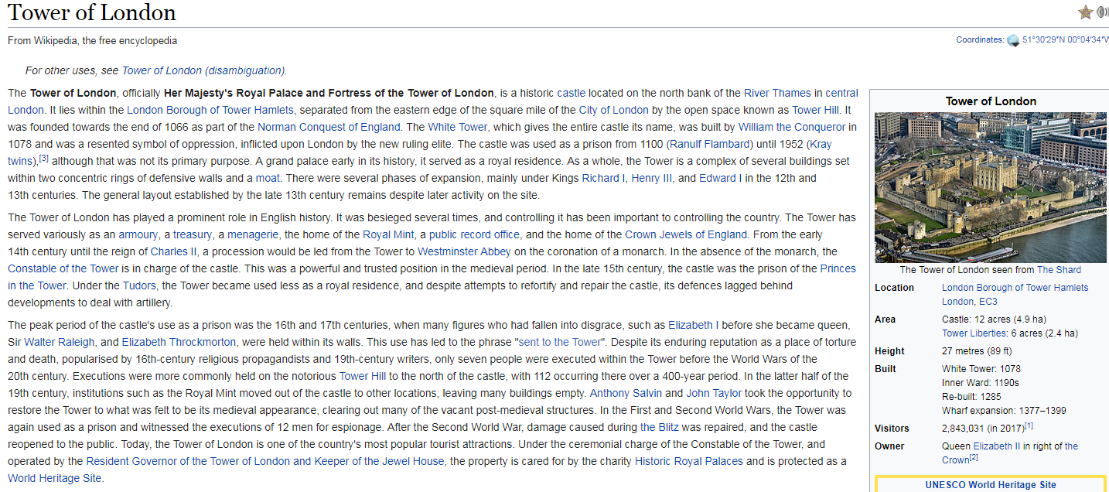Follow the City of London link
1109x492 pixels.
tap(614, 110)
